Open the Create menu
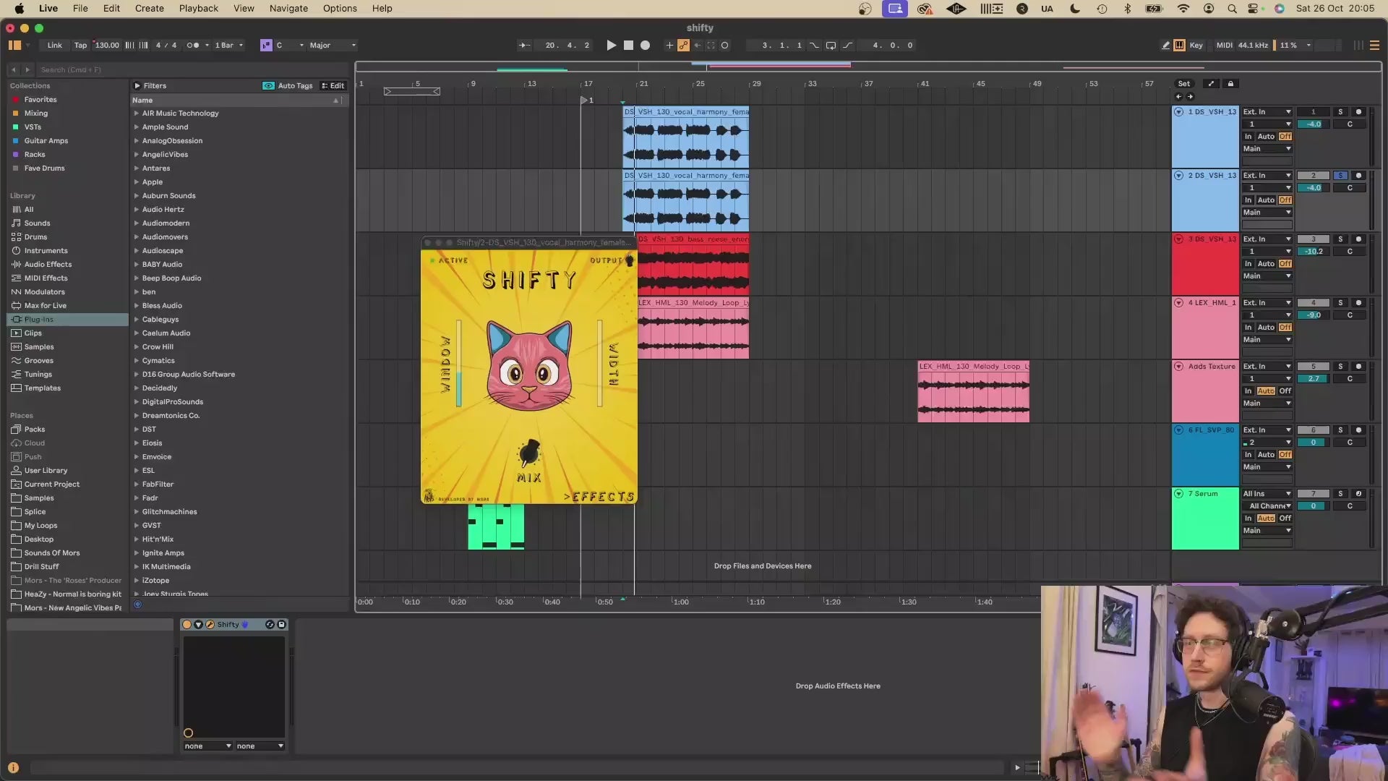Viewport: 1388px width, 781px height. [150, 9]
